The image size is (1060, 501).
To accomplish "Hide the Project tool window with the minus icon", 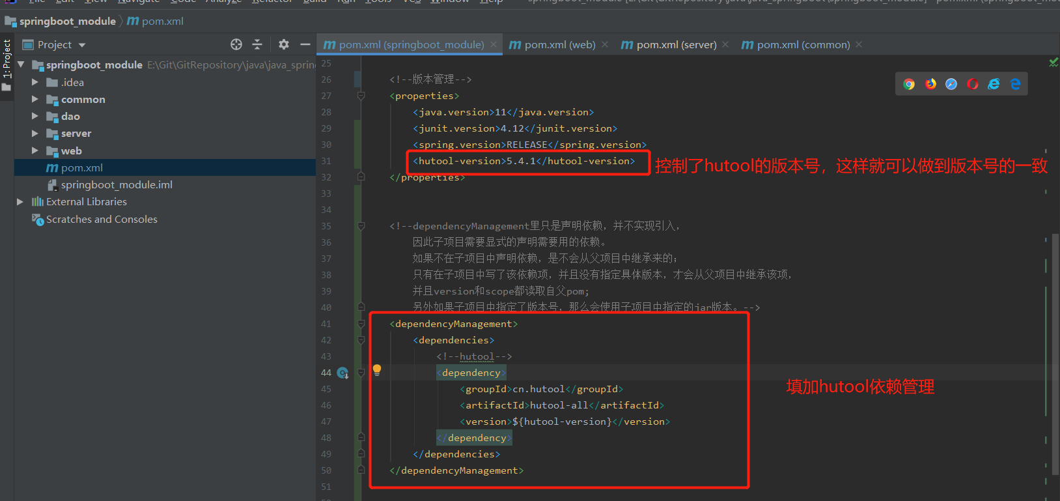I will click(x=305, y=44).
